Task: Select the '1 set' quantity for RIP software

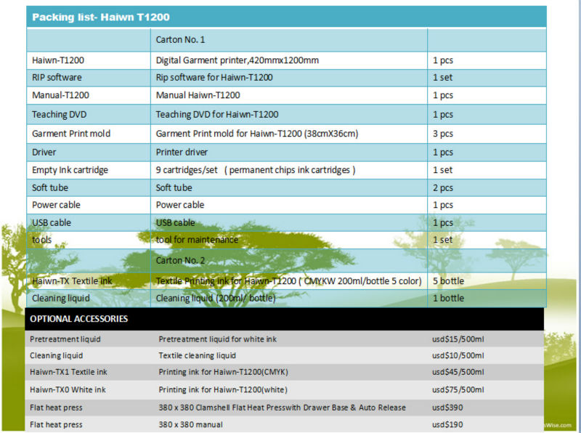Action: [442, 78]
